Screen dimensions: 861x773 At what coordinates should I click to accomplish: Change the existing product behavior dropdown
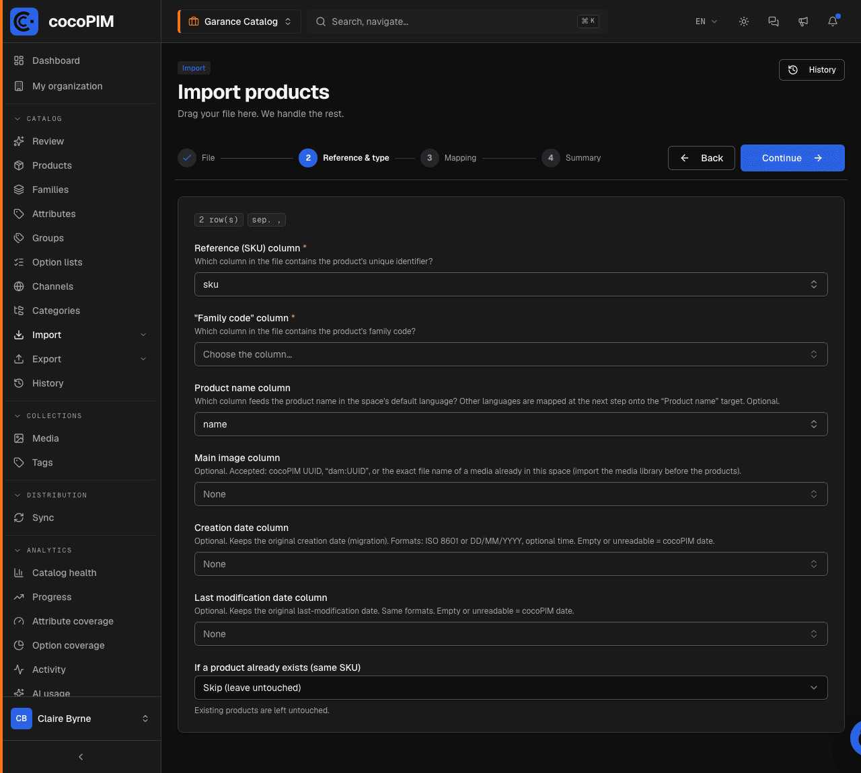coord(511,688)
